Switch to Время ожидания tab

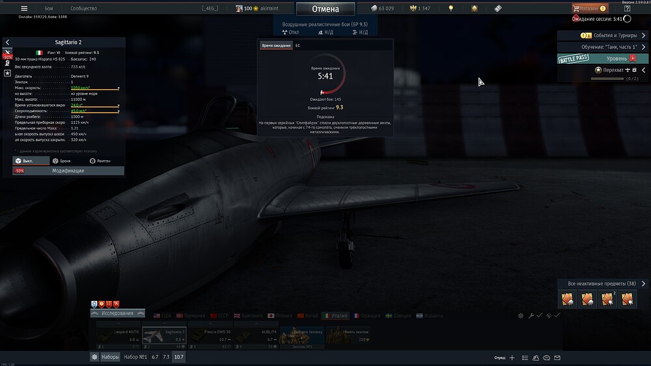(276, 46)
